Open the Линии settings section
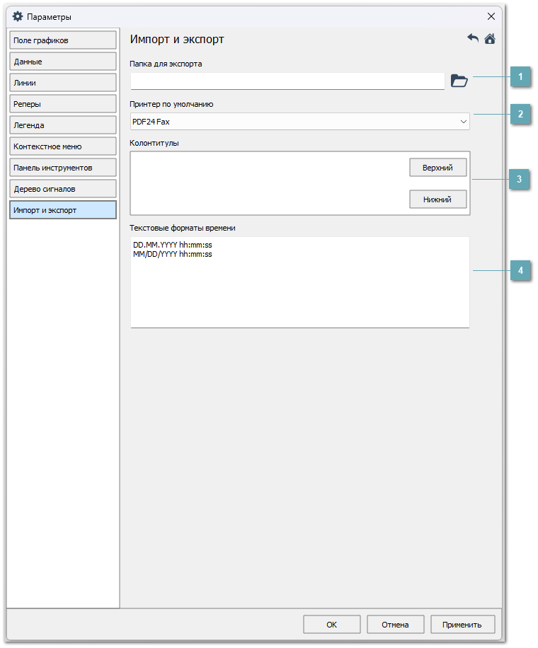 (63, 83)
